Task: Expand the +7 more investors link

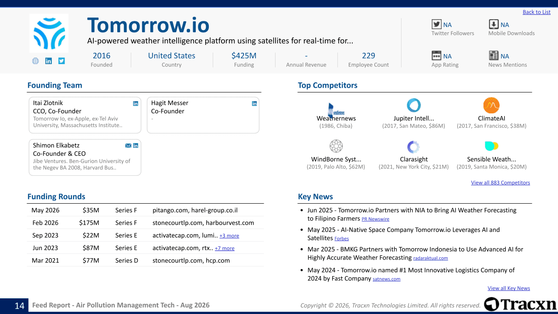Action: (225, 249)
